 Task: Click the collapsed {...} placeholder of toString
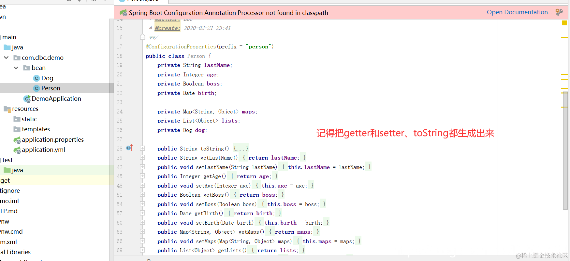coord(241,149)
